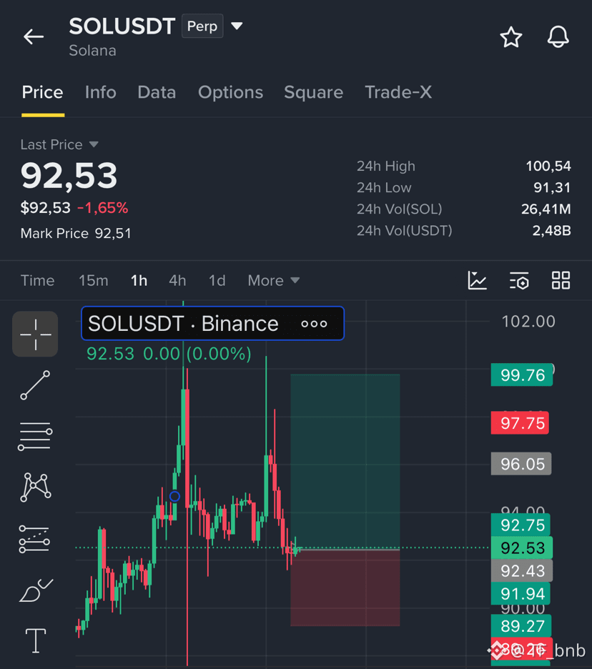Switch to the Data tab
The width and height of the screenshot is (592, 669).
(157, 92)
